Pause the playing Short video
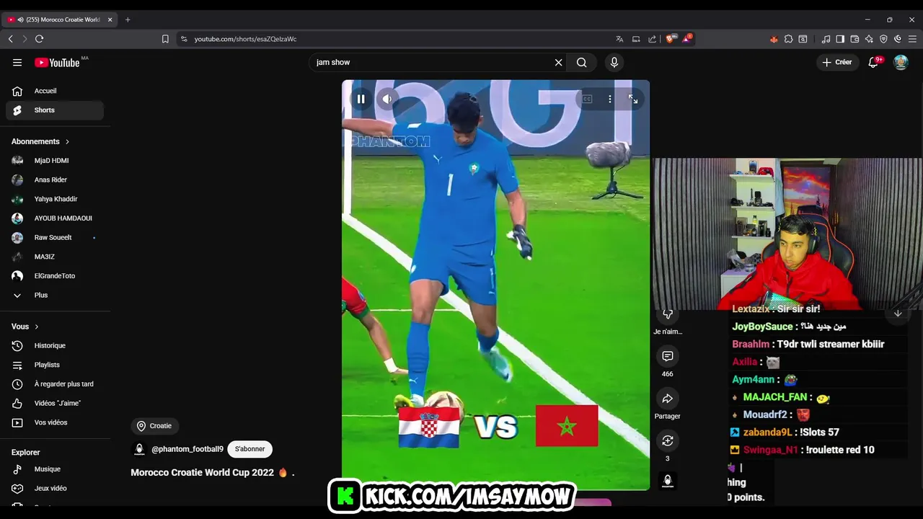Viewport: 923px width, 519px height. click(x=361, y=99)
